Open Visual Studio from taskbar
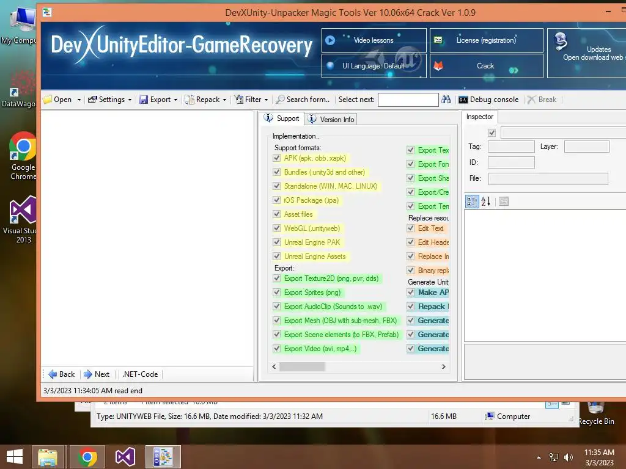This screenshot has width=626, height=469. point(125,457)
